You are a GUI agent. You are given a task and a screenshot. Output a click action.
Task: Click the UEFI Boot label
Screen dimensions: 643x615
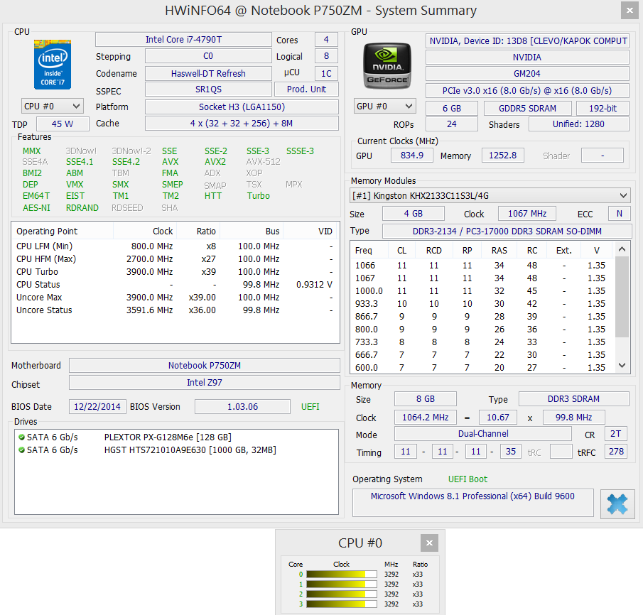[468, 479]
